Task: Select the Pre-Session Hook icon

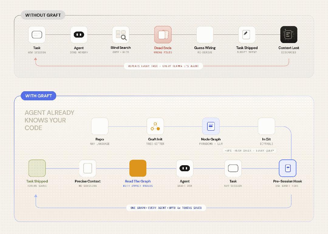Action: 288,168
